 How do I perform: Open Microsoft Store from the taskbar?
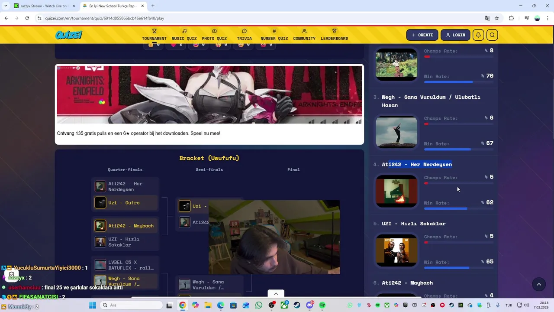point(233,305)
